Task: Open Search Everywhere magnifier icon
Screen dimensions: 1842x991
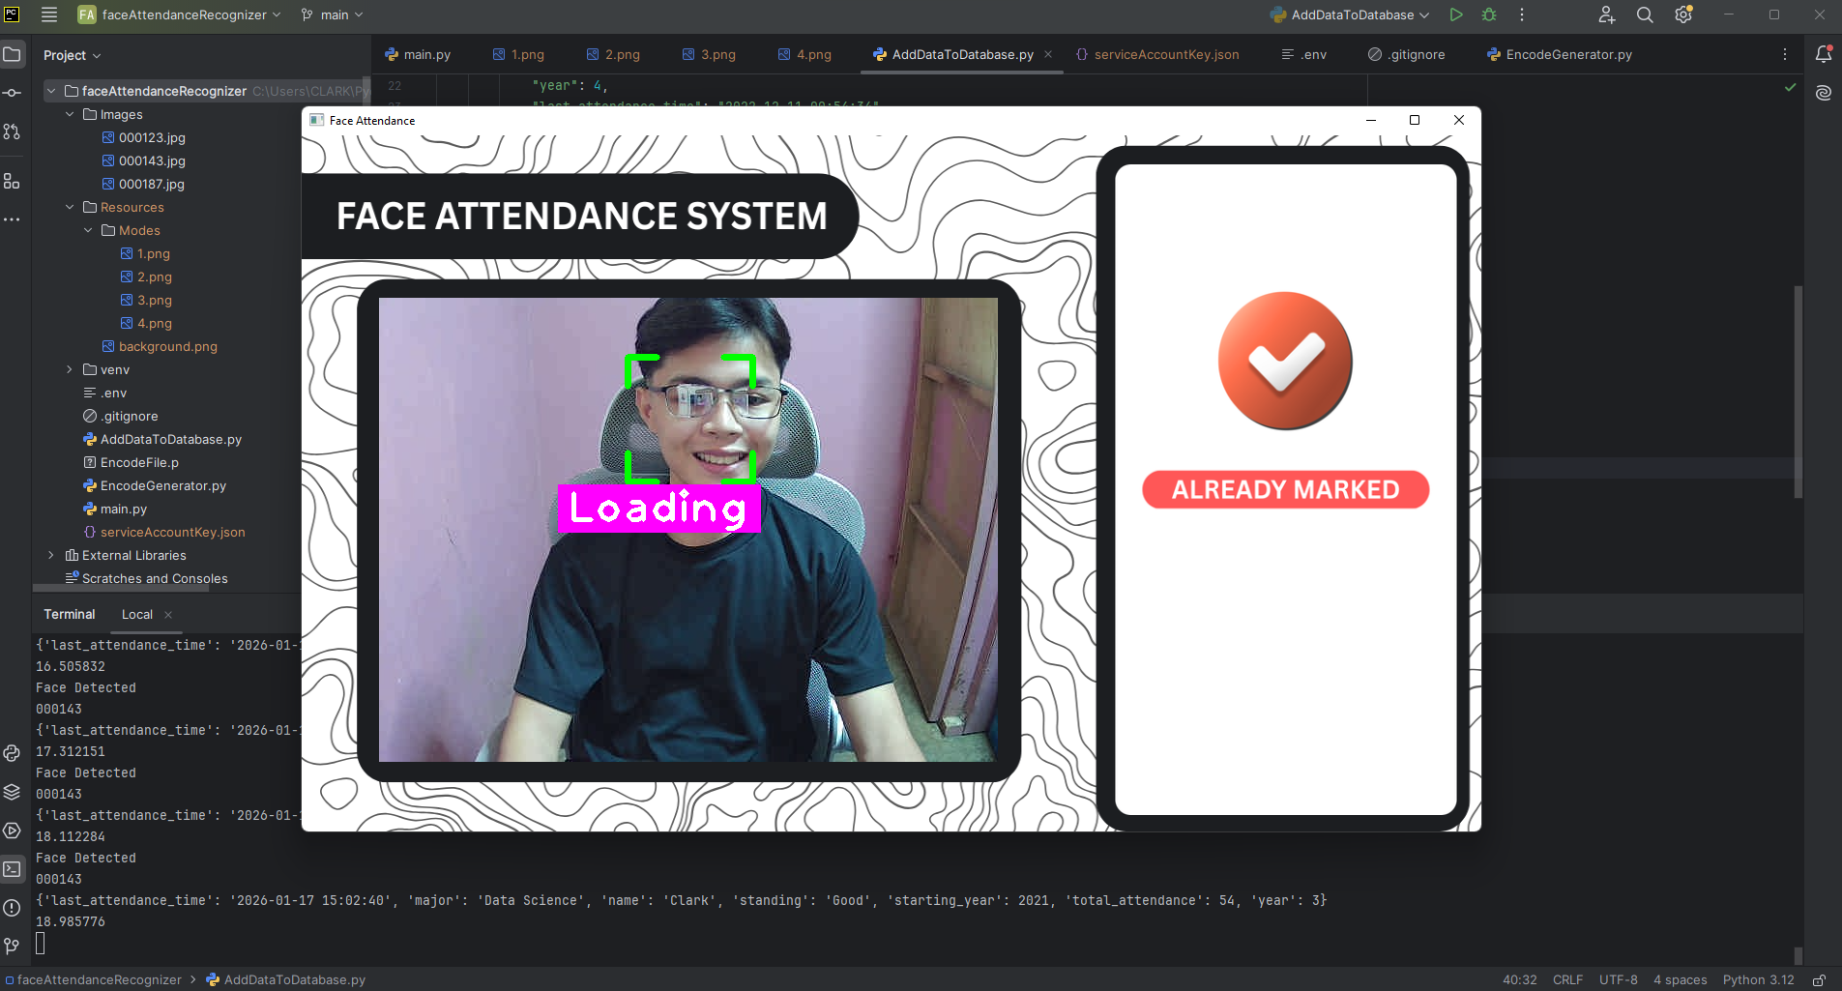Action: [x=1645, y=15]
